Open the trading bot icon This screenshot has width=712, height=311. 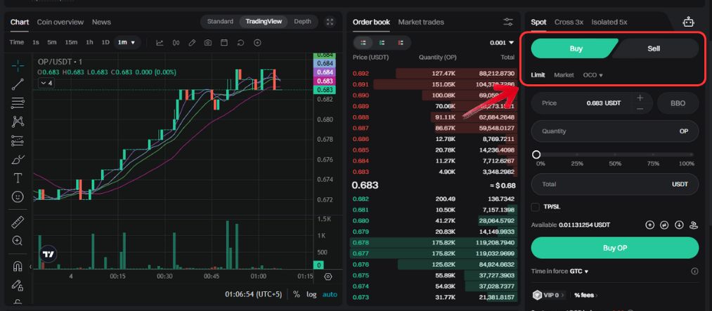tap(688, 22)
